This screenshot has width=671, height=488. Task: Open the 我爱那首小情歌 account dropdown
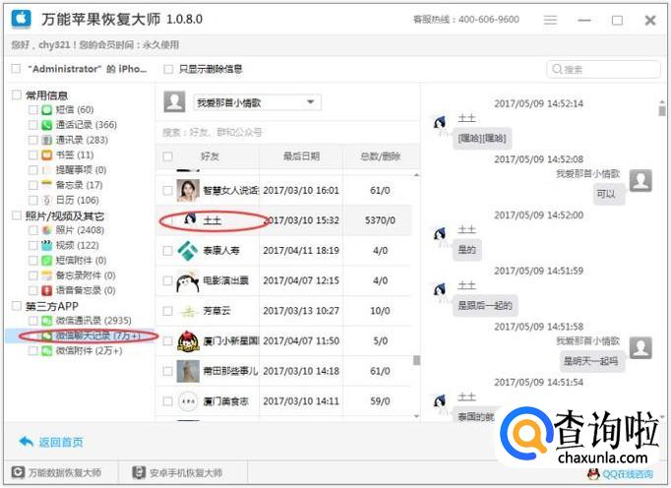(x=257, y=102)
